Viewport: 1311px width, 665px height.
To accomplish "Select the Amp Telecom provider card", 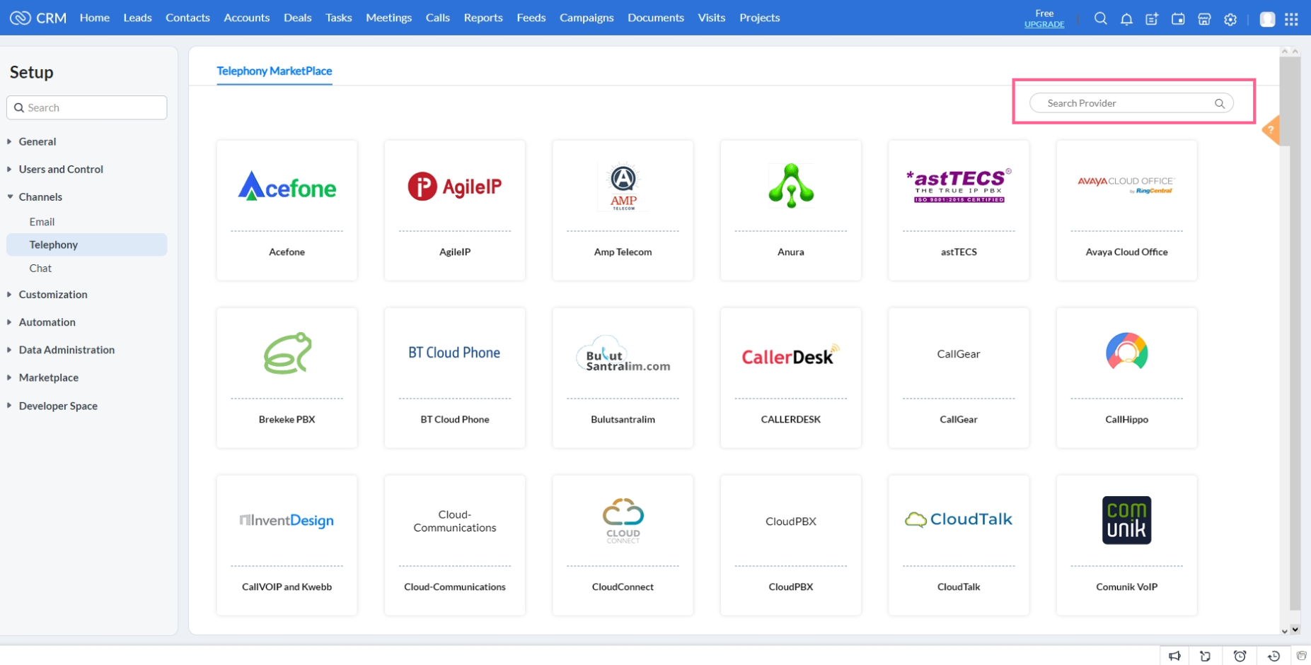I will coord(623,210).
